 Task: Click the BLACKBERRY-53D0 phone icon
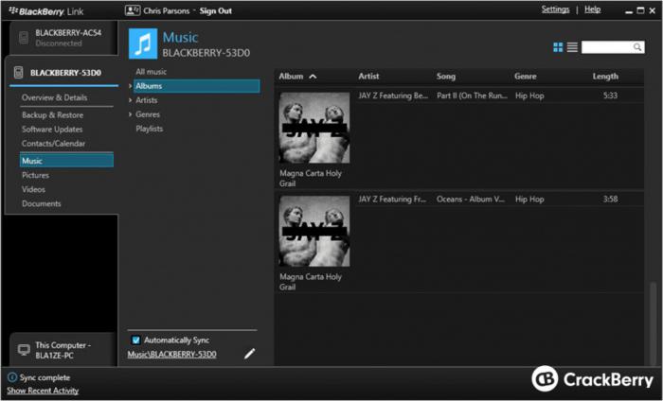tap(18, 72)
